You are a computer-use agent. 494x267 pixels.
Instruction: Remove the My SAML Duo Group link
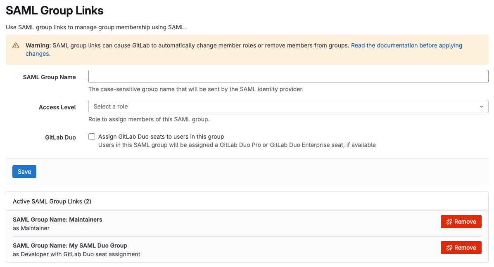click(x=461, y=248)
